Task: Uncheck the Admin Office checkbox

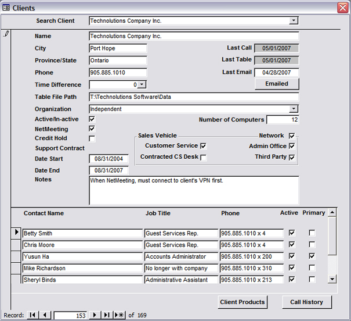Action: (292, 146)
